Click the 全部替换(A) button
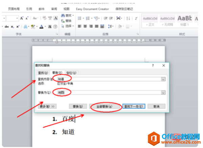203x148 pixels. (104, 107)
